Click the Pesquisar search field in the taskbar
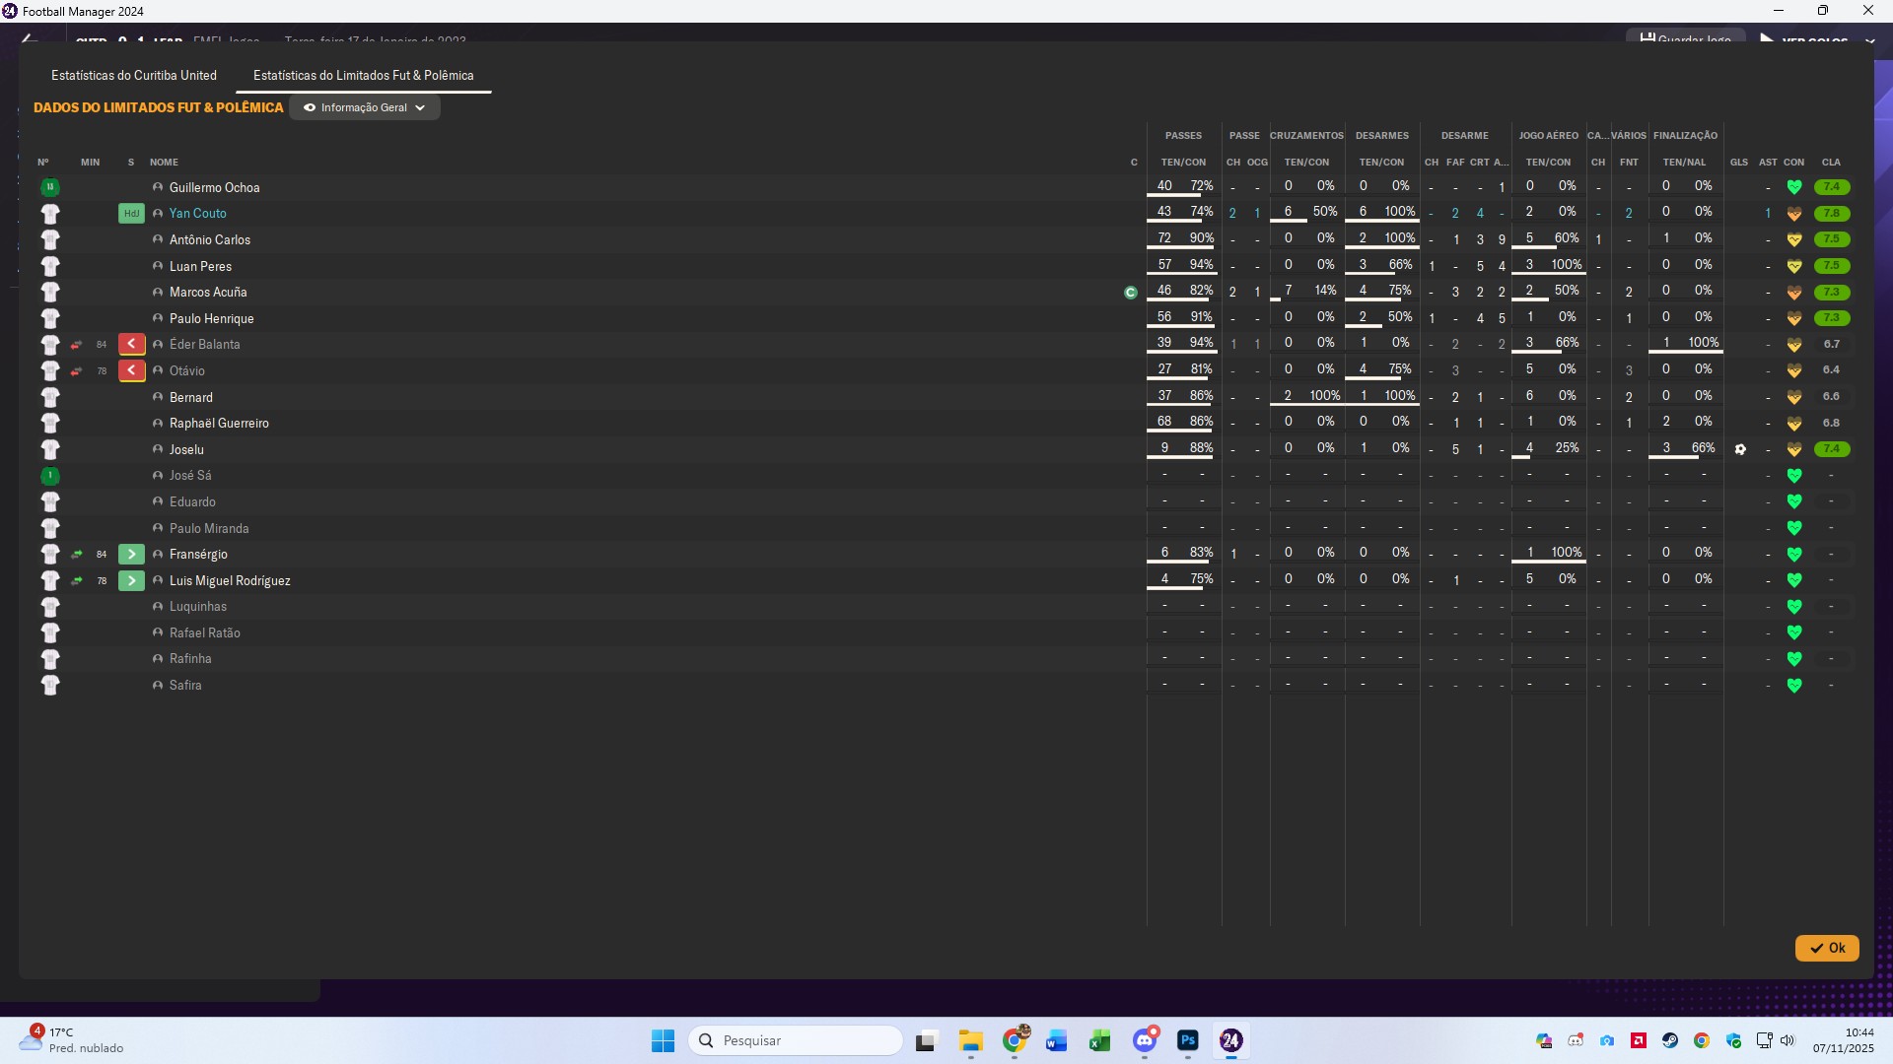The height and width of the screenshot is (1064, 1893). 796,1040
